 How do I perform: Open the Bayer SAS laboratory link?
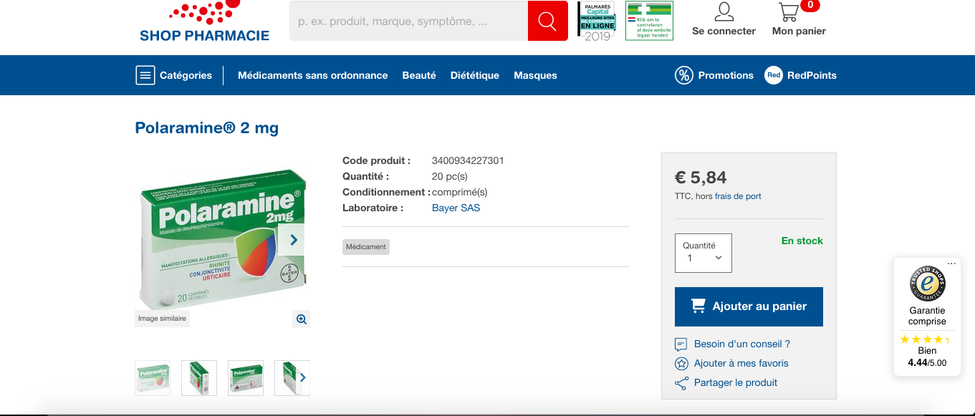click(x=456, y=208)
